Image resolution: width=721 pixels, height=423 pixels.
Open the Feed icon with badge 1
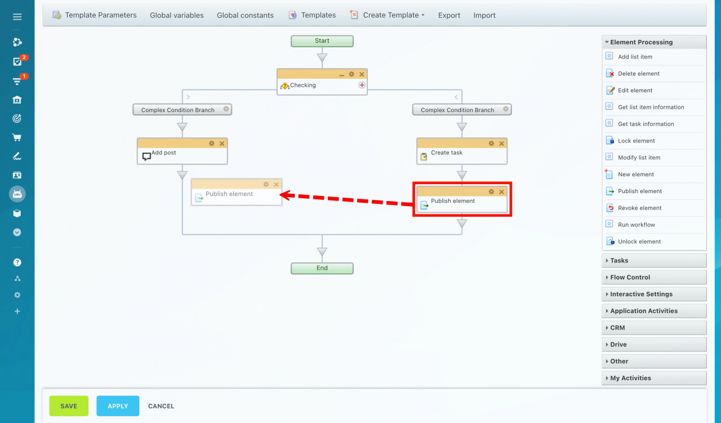[17, 81]
